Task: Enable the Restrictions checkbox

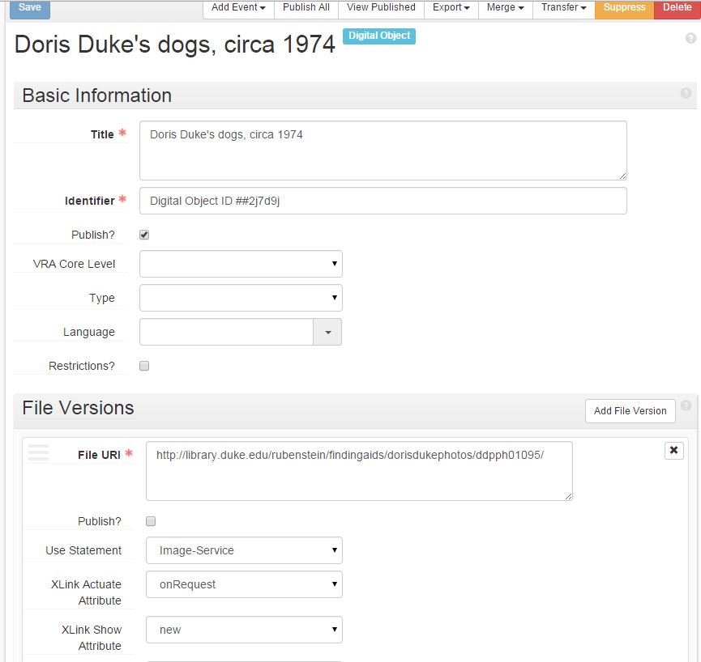Action: (144, 366)
